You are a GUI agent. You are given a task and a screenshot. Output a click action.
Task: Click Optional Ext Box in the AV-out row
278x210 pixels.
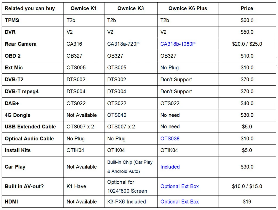[x=179, y=186]
